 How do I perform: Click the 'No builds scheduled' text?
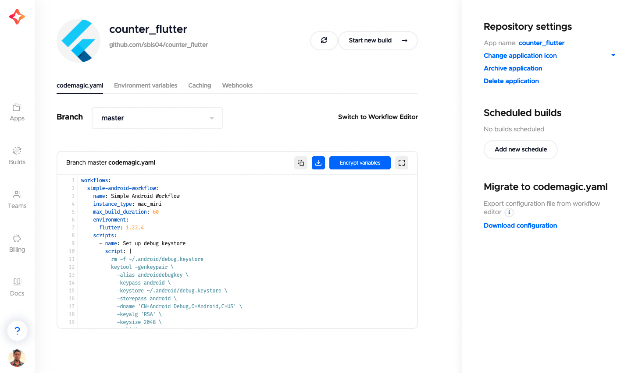pos(514,129)
